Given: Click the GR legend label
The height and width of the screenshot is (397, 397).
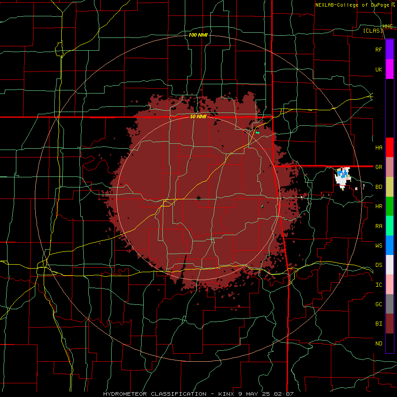Looking at the screenshot, I should [x=378, y=167].
